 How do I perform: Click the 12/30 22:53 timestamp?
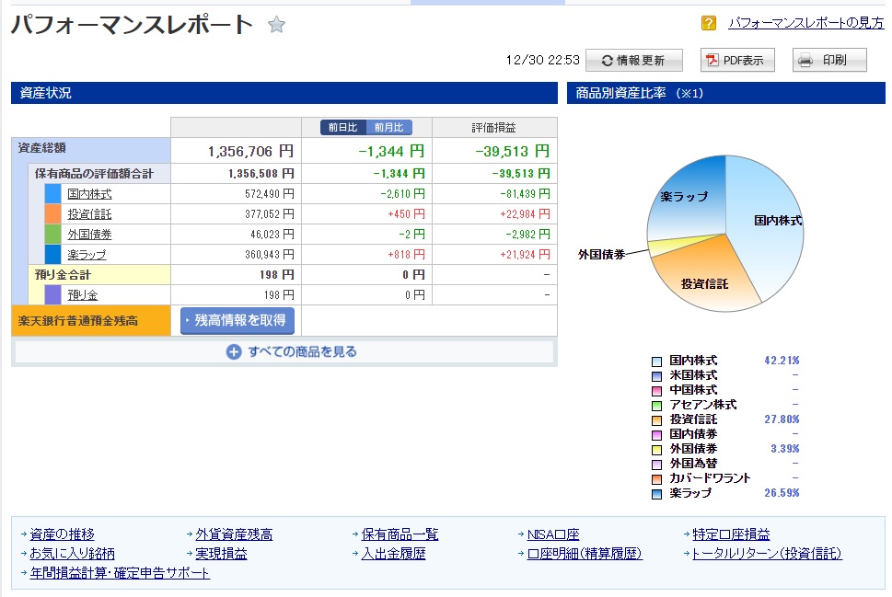pyautogui.click(x=543, y=61)
